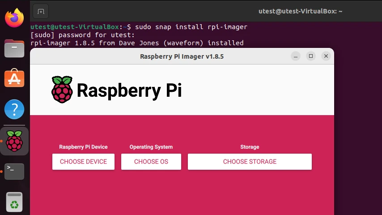The width and height of the screenshot is (382, 215).
Task: Open the Help dock icon
Action: [x=14, y=109]
